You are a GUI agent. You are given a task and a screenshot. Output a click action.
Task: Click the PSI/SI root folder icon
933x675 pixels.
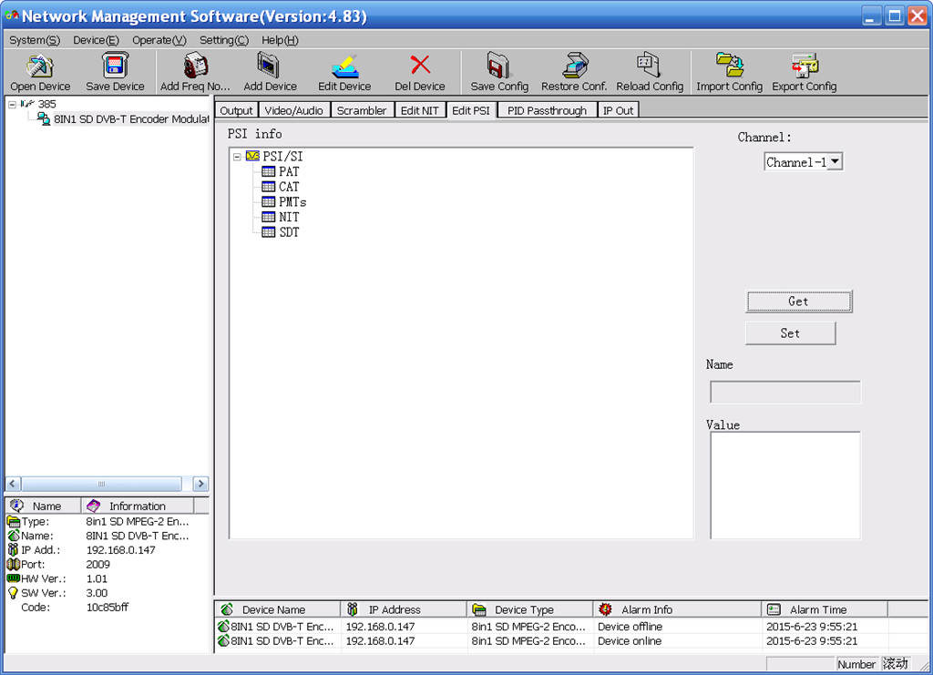coord(253,156)
